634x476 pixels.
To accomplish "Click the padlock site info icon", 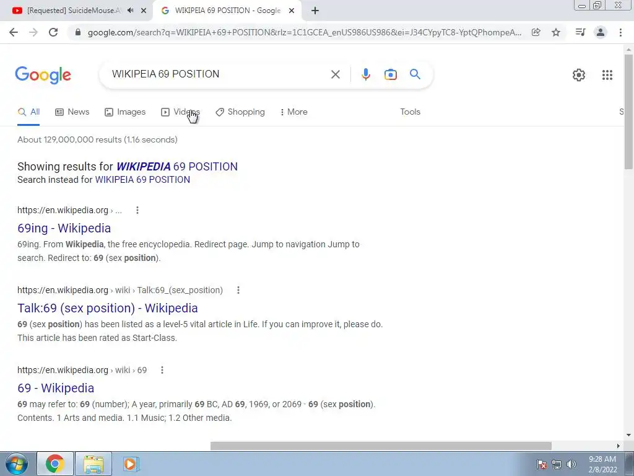I will tap(78, 32).
